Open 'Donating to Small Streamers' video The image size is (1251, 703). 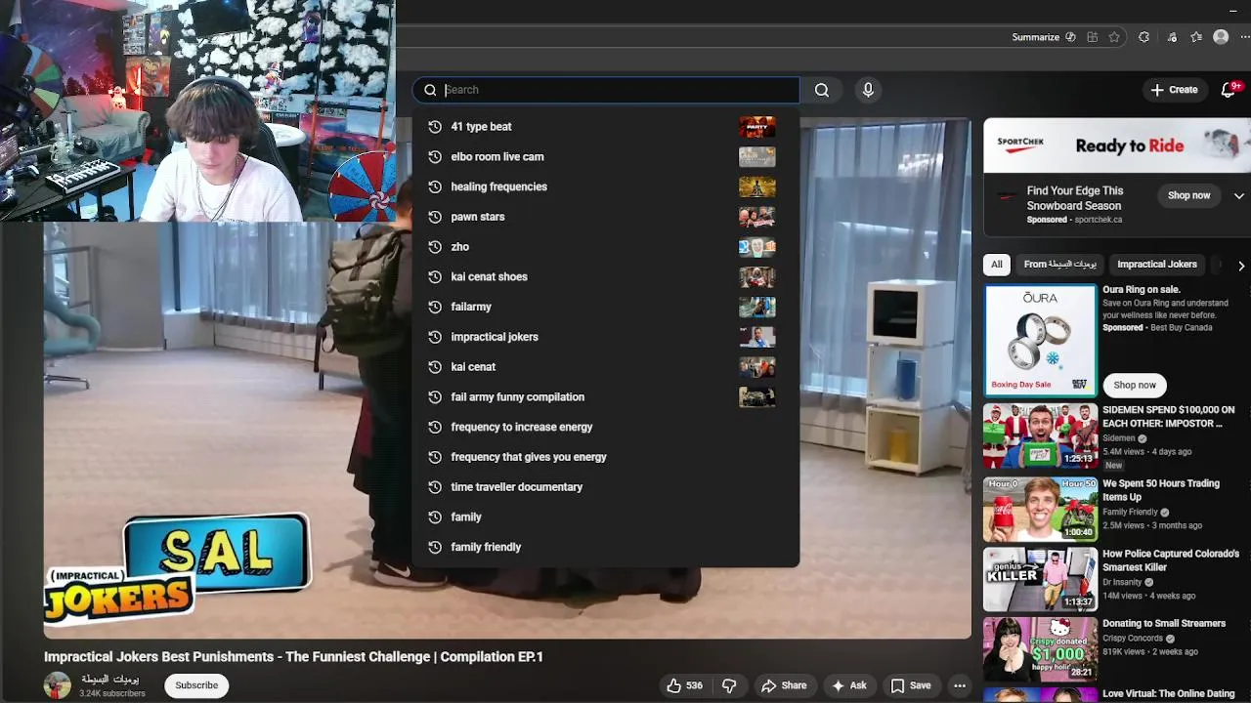click(x=1163, y=623)
